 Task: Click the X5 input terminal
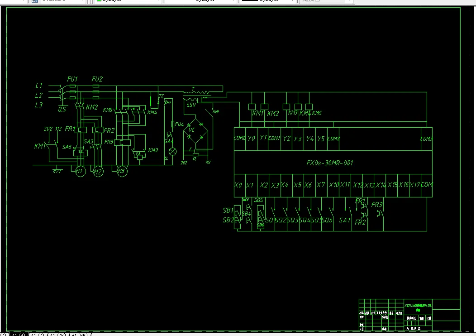pos(297,185)
